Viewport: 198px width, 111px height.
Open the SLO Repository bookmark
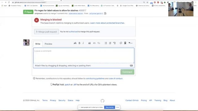click(x=93, y=6)
